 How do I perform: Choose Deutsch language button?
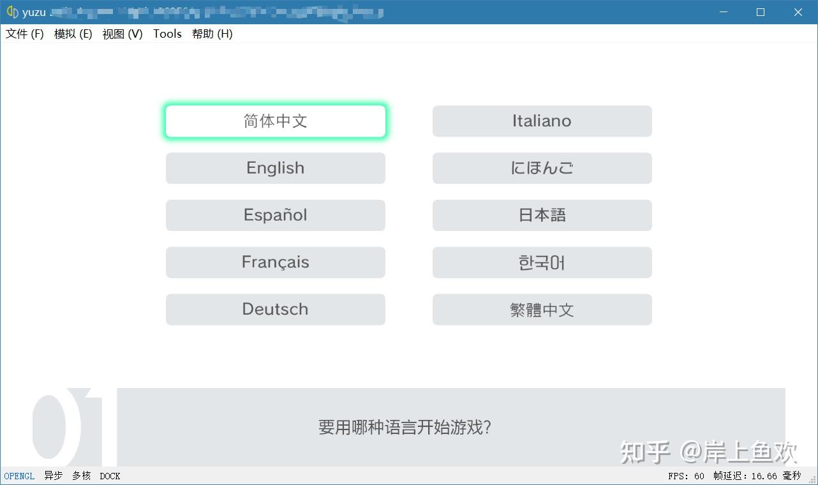276,310
